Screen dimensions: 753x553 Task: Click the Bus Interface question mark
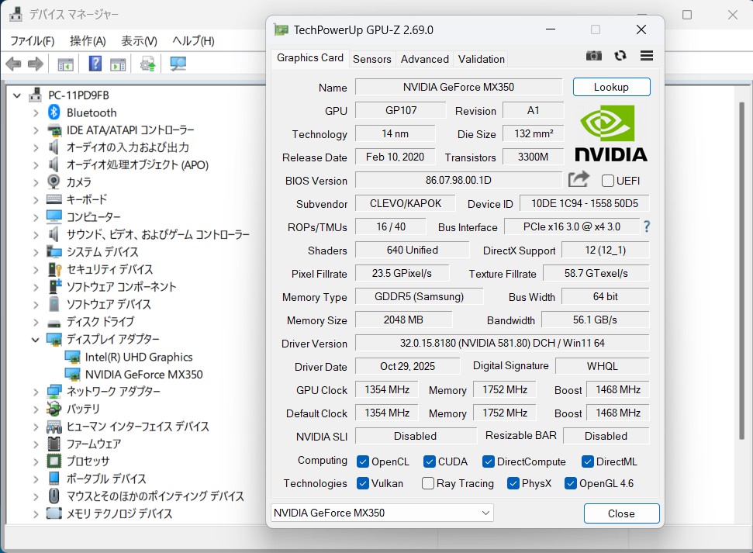(647, 226)
